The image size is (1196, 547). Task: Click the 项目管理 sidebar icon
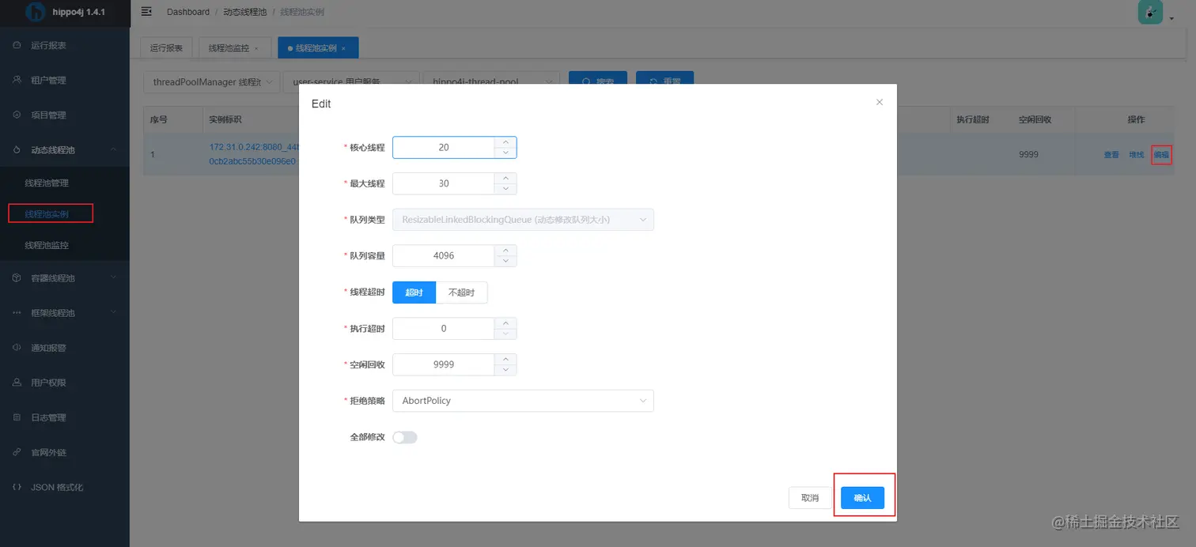(x=17, y=115)
